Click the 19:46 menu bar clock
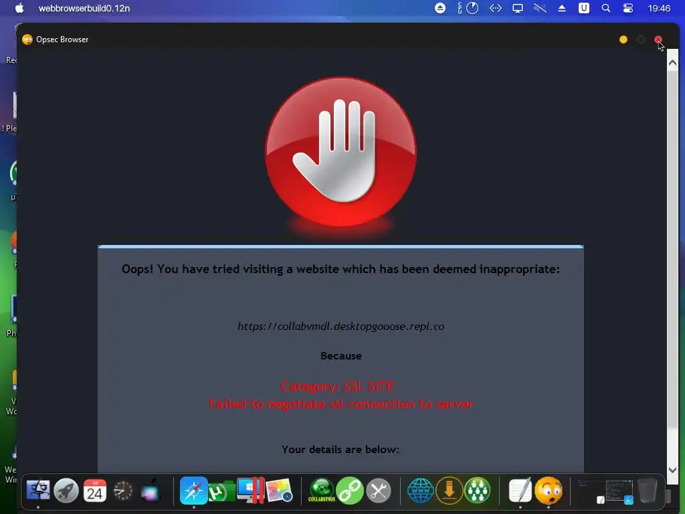Image resolution: width=685 pixels, height=514 pixels. (659, 8)
